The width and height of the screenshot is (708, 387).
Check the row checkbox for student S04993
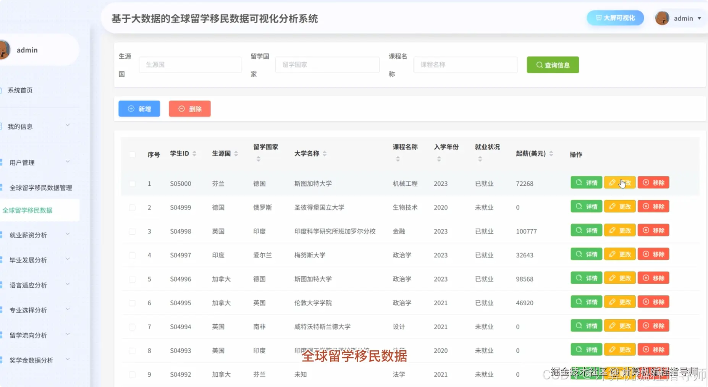(x=132, y=350)
